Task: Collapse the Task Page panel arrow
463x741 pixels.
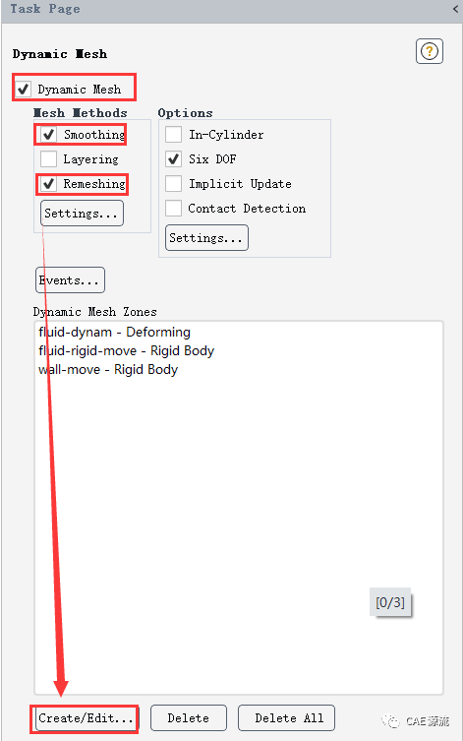Action: (x=455, y=9)
